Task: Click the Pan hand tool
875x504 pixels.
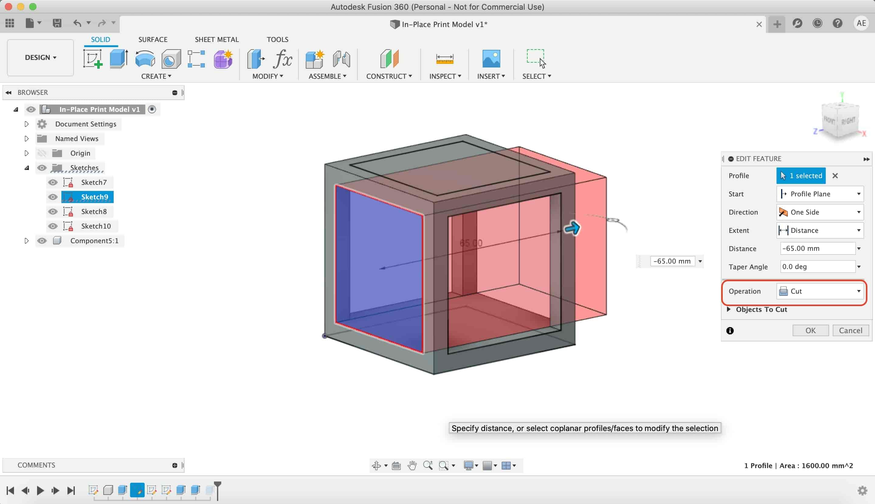Action: click(x=412, y=466)
